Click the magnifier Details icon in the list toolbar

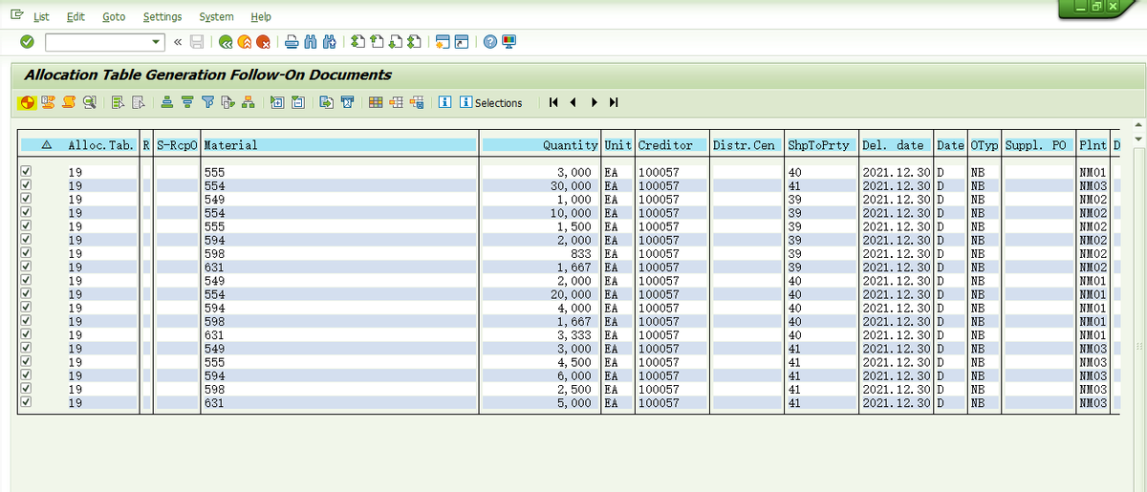[x=89, y=102]
